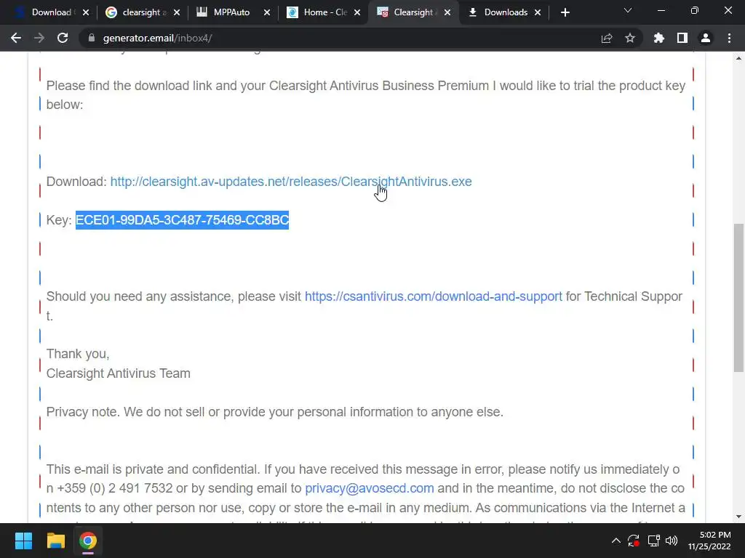Image resolution: width=745 pixels, height=558 pixels.
Task: Click the 'Privacy note' sentence
Action: [x=274, y=412]
